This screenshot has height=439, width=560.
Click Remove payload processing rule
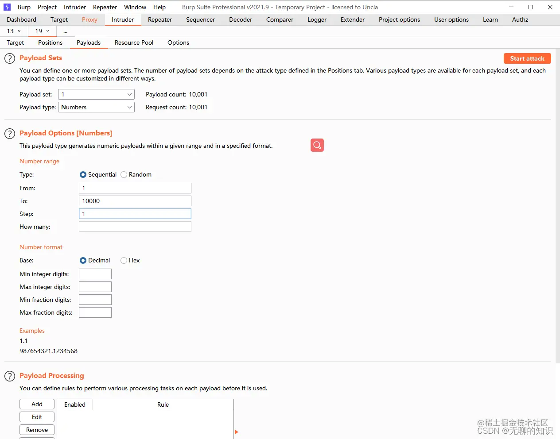click(37, 430)
